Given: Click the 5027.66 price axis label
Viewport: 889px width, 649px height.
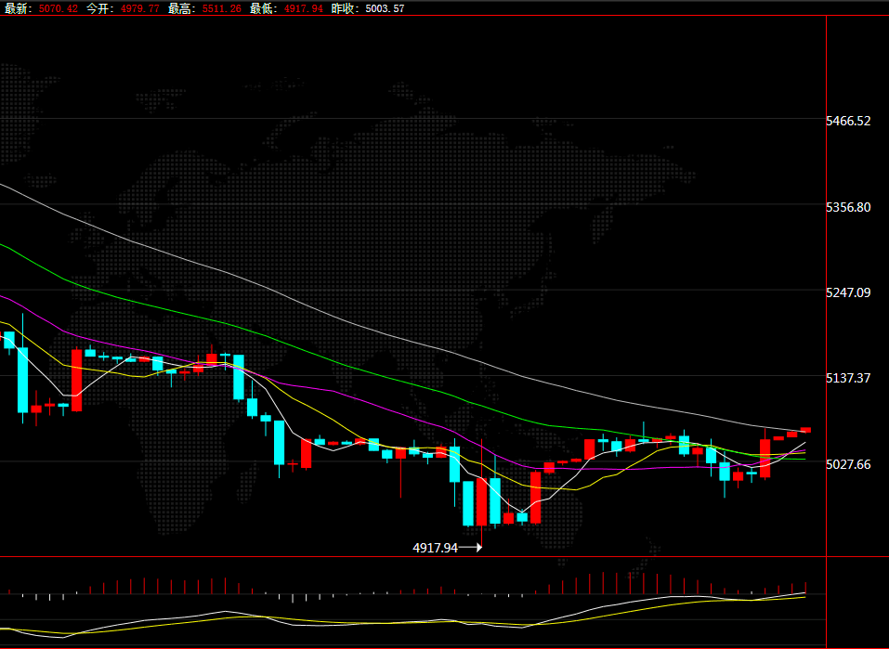Looking at the screenshot, I should (x=848, y=464).
